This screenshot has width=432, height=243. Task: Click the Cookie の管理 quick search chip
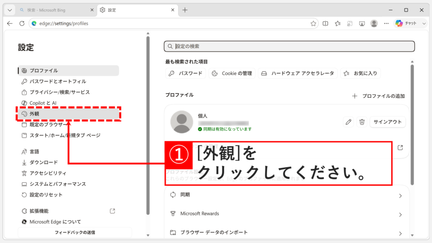(x=232, y=73)
